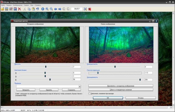The height and width of the screenshot is (112, 175).
Task: Click the Насыщенность slider handle
Action: [140, 79]
